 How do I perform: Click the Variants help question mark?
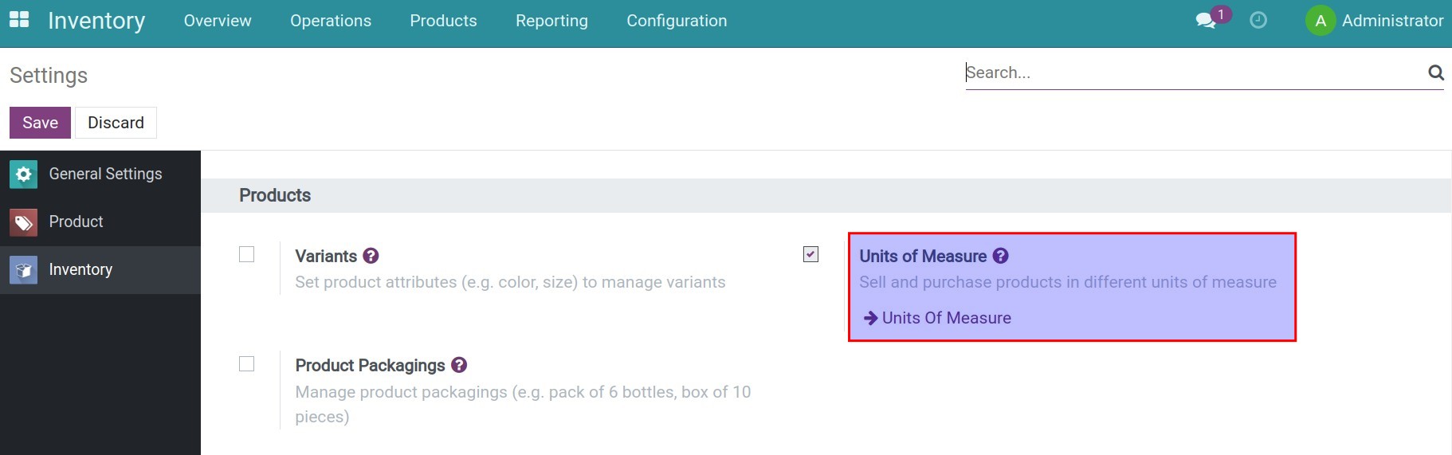[x=371, y=256]
